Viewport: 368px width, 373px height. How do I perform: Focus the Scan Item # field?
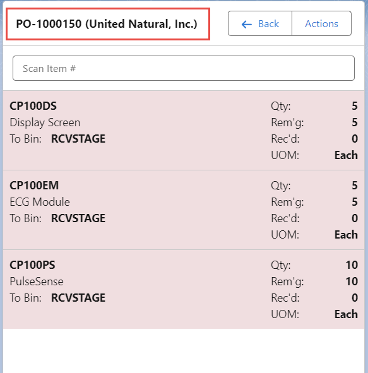click(x=184, y=68)
